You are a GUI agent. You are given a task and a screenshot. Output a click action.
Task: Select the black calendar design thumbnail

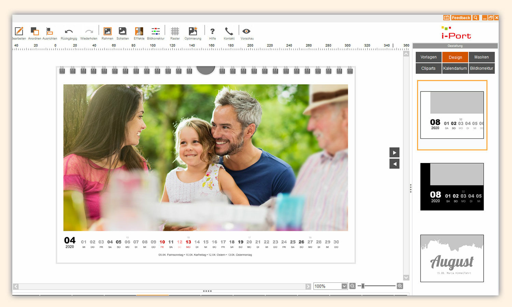(452, 187)
